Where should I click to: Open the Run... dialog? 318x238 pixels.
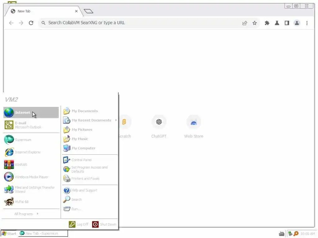[x=90, y=209]
